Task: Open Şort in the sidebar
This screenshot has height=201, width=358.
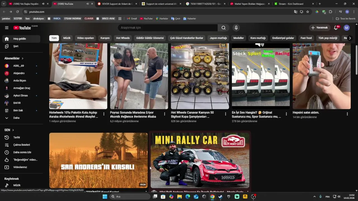Action: click(21, 46)
